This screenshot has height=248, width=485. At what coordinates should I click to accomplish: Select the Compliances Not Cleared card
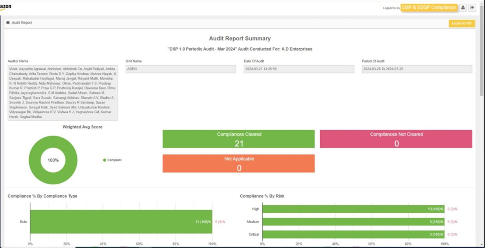pos(396,139)
